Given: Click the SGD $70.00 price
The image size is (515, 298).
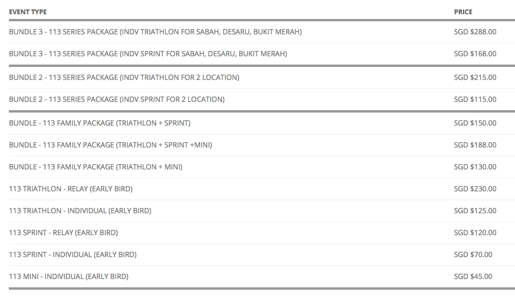Looking at the screenshot, I should (x=473, y=255).
